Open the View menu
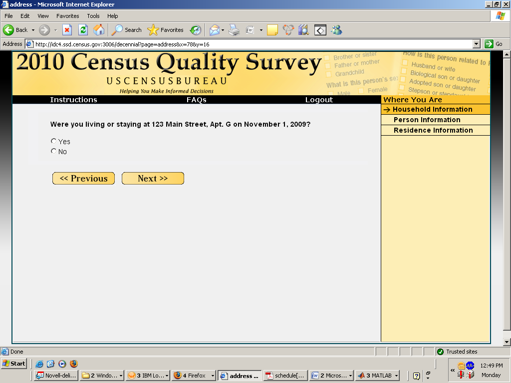Screen dimensions: 511x383 43,16
